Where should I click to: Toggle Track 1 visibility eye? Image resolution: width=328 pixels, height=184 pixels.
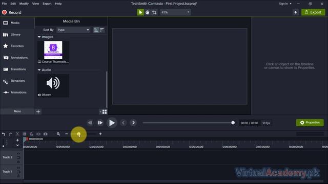pyautogui.click(x=18, y=168)
